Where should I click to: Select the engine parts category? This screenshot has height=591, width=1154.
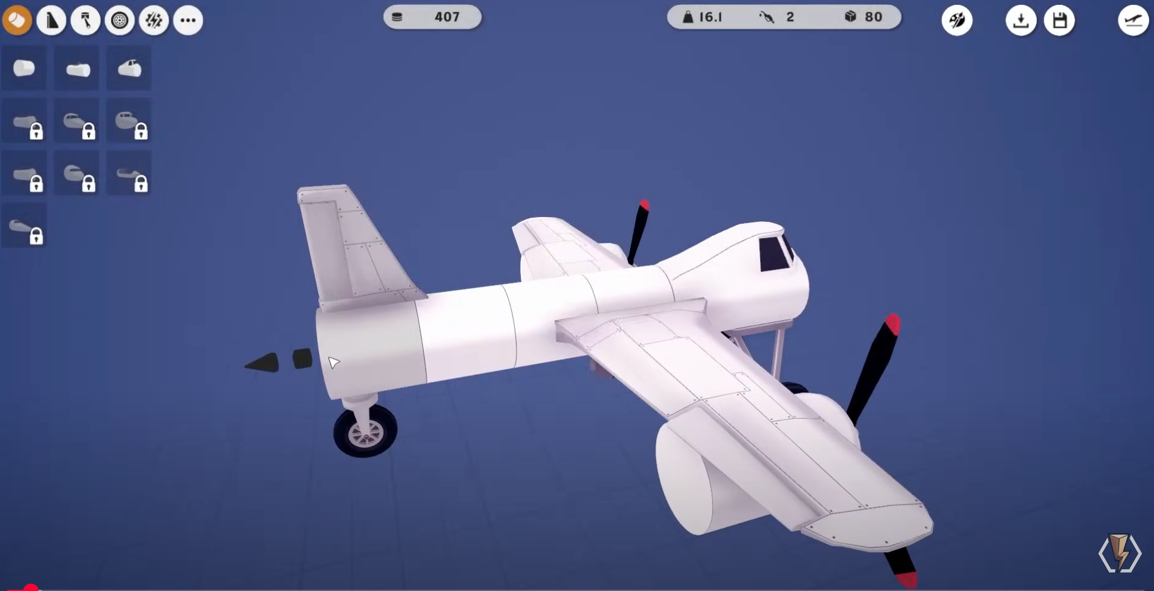pos(86,20)
